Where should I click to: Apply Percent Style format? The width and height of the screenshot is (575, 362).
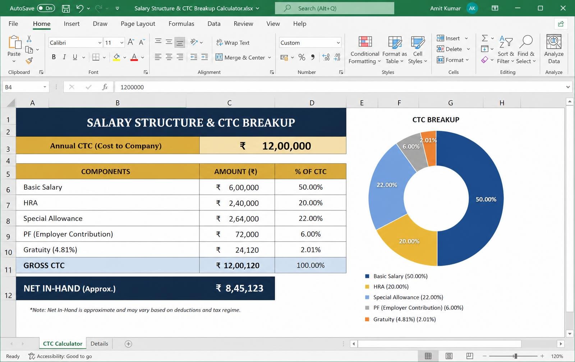pos(302,57)
